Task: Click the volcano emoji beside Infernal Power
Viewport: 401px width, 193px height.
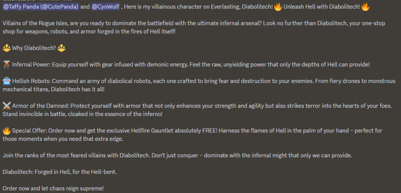Action: point(7,64)
